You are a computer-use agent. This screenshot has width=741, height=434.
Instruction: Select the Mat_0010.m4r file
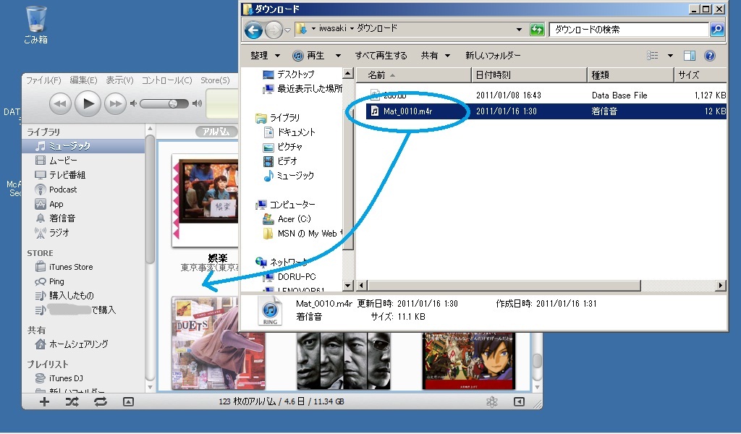(546, 111)
